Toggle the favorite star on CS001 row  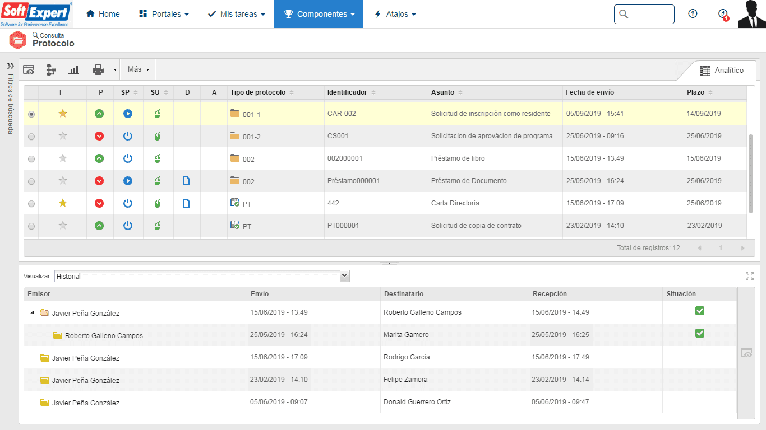tap(63, 135)
